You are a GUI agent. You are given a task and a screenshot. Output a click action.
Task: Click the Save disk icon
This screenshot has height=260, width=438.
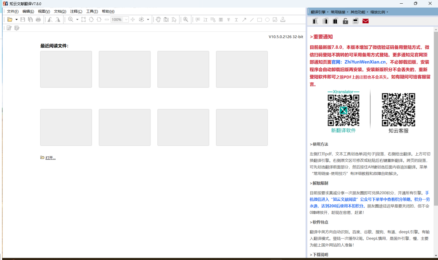[x=23, y=20]
